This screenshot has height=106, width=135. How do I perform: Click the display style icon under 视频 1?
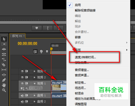click(x=22, y=88)
